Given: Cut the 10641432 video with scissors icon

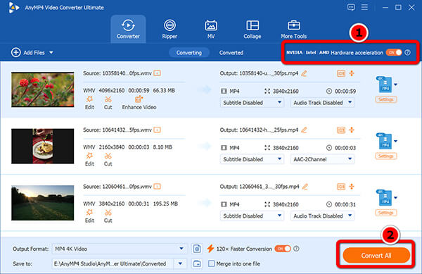Looking at the screenshot, I should [x=108, y=159].
